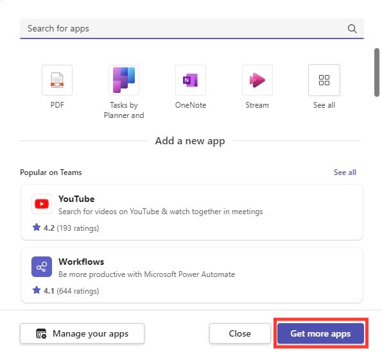Select the YouTube app title
Viewport: 382px width, 352px height.
click(x=76, y=199)
